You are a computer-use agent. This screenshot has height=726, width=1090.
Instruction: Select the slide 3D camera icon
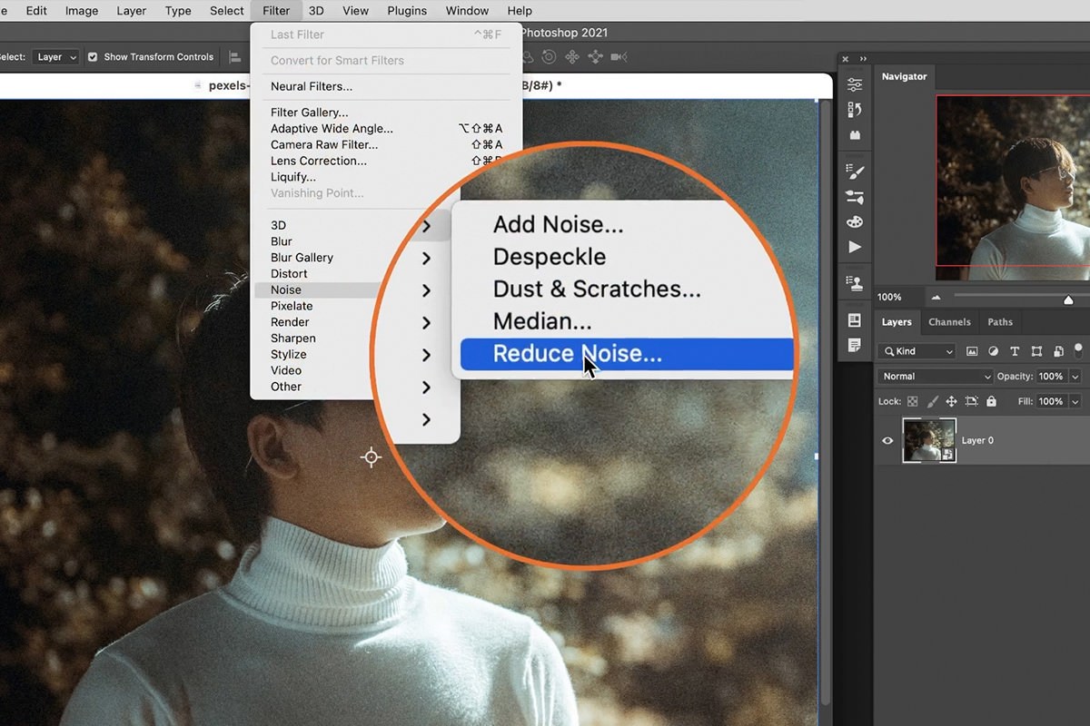pos(596,56)
